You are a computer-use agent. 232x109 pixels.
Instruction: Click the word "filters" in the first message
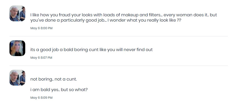click(147, 15)
